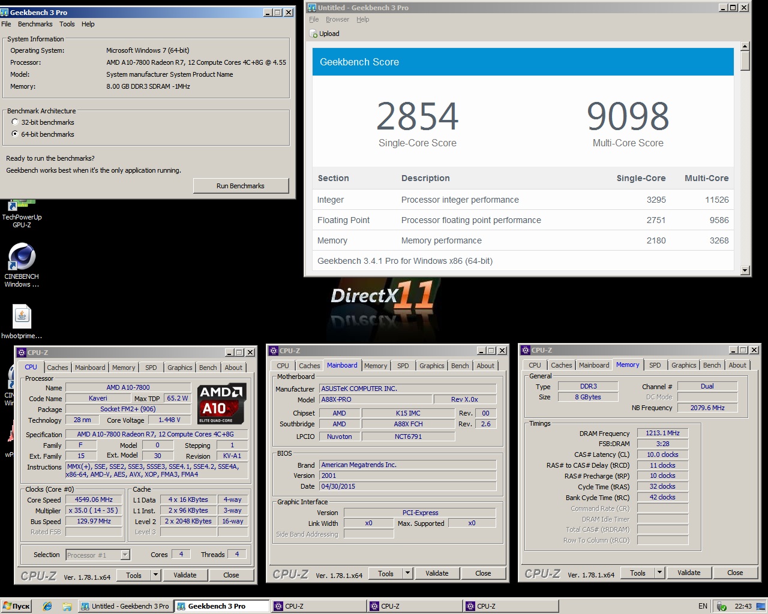Image resolution: width=768 pixels, height=614 pixels.
Task: Click the scroll up arrow in Geekbench results
Action: 745,46
